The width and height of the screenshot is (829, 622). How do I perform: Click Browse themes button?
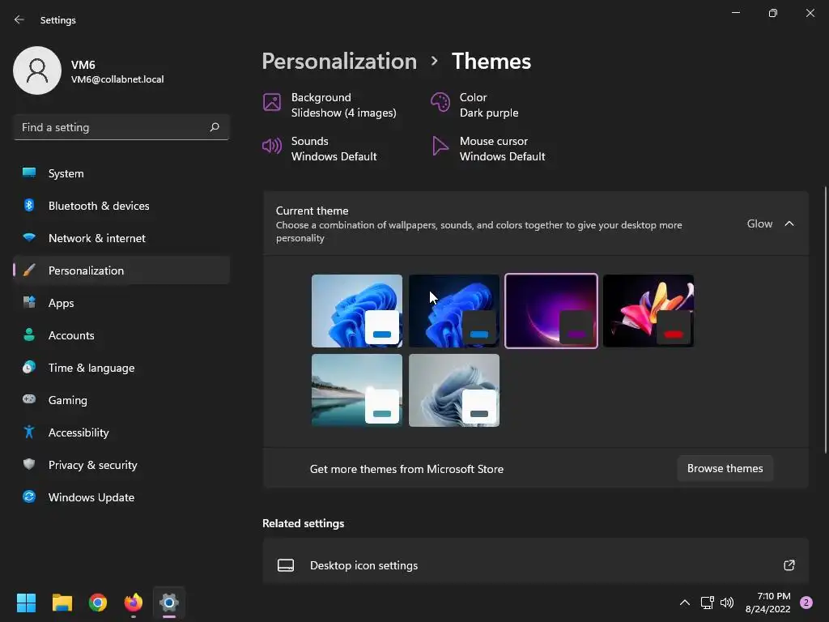(725, 469)
